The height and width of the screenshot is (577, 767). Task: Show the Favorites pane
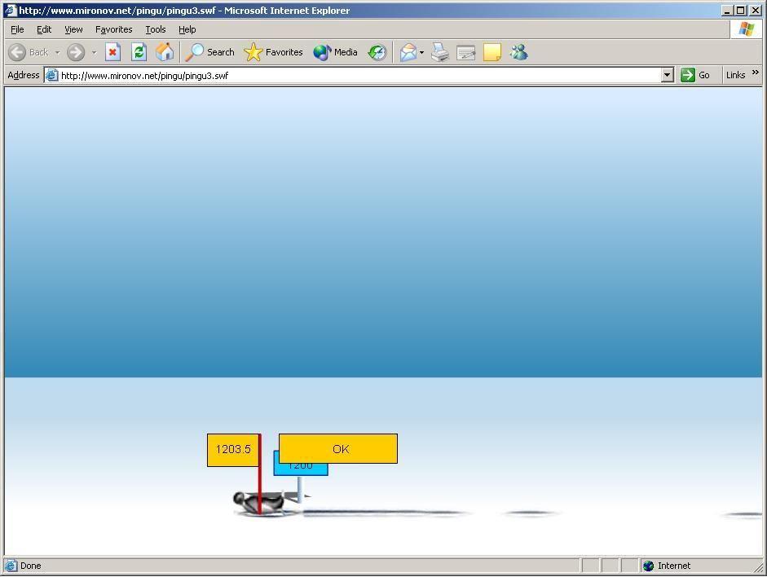click(x=274, y=52)
